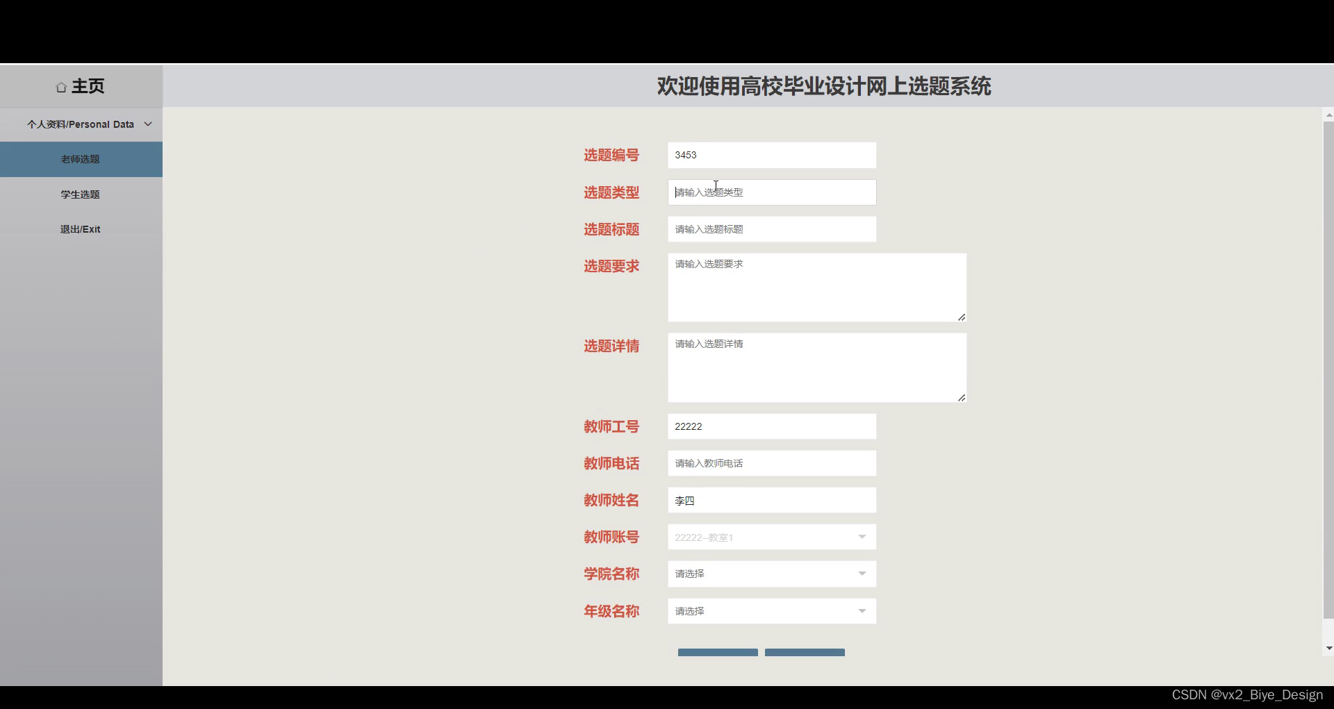Select the 学生选题 sidebar item

click(x=81, y=194)
